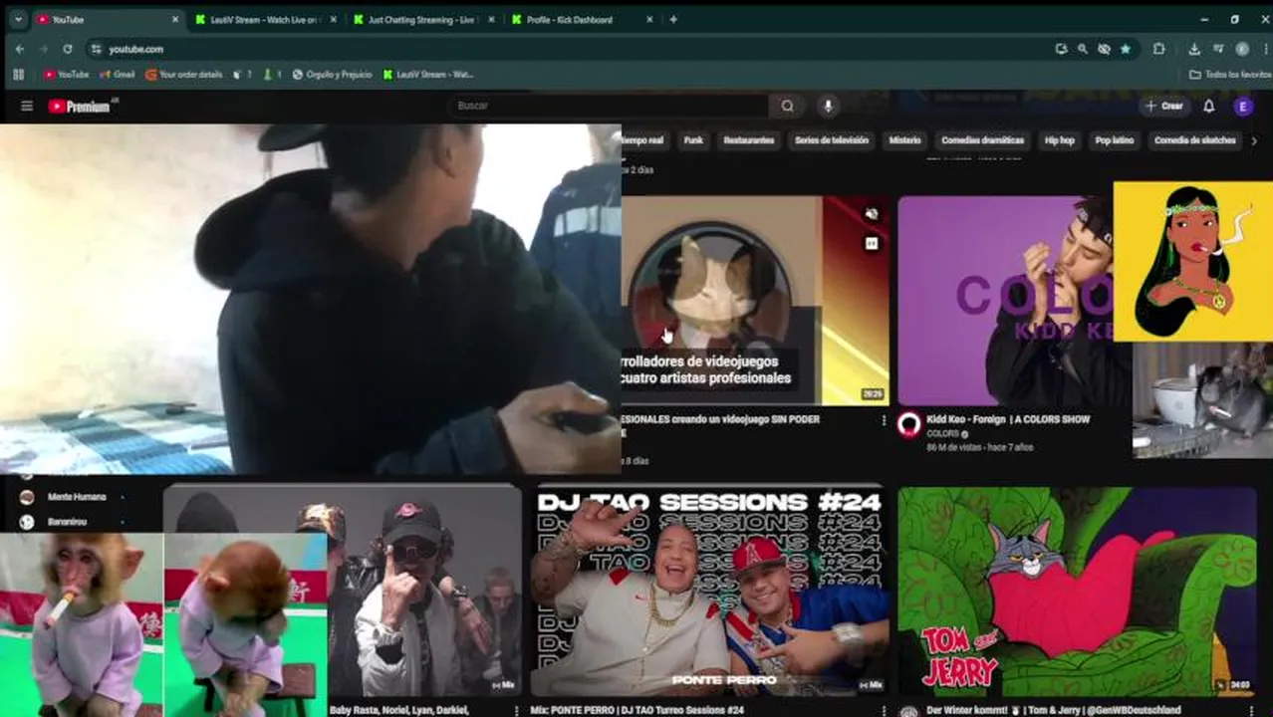
Task: Open the search tabs dropdown arrow
Action: pyautogui.click(x=18, y=19)
